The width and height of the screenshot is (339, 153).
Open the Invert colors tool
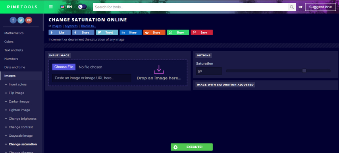coord(18,84)
